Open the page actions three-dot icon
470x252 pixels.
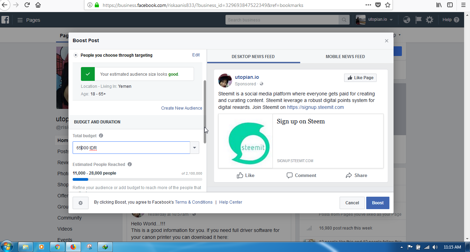(368, 5)
